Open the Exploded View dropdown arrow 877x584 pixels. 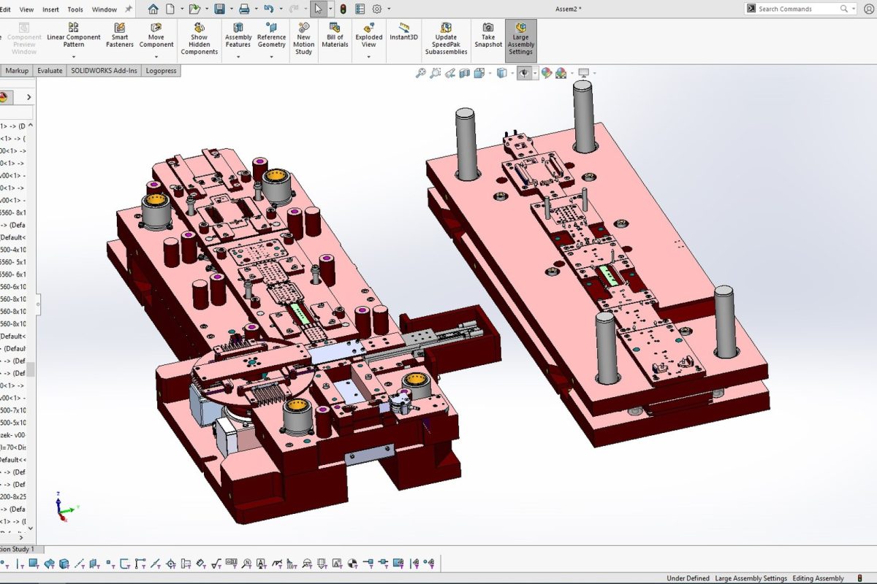(369, 55)
